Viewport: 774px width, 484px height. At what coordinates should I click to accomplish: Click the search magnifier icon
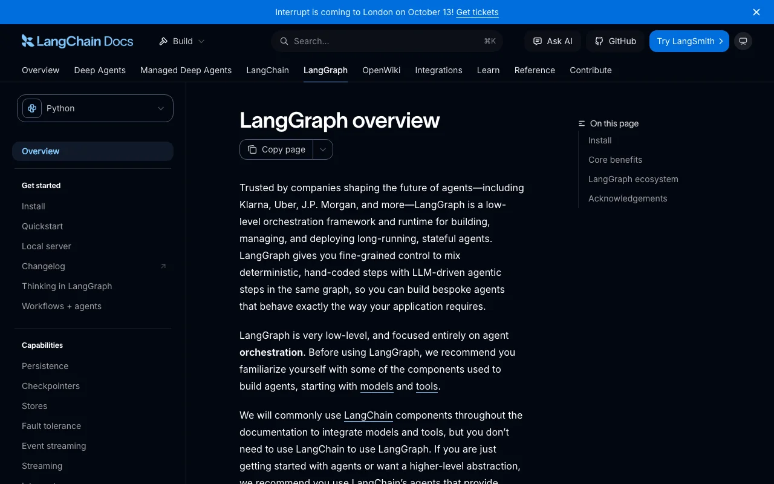tap(284, 41)
